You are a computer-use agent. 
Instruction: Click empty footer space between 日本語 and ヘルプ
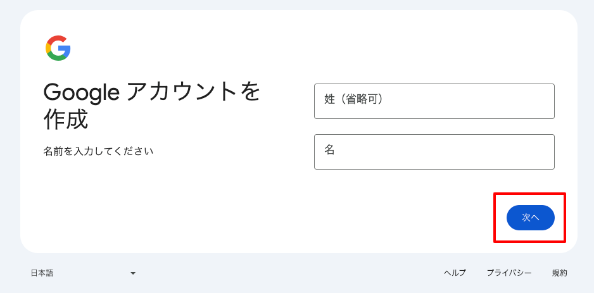pyautogui.click(x=288, y=273)
